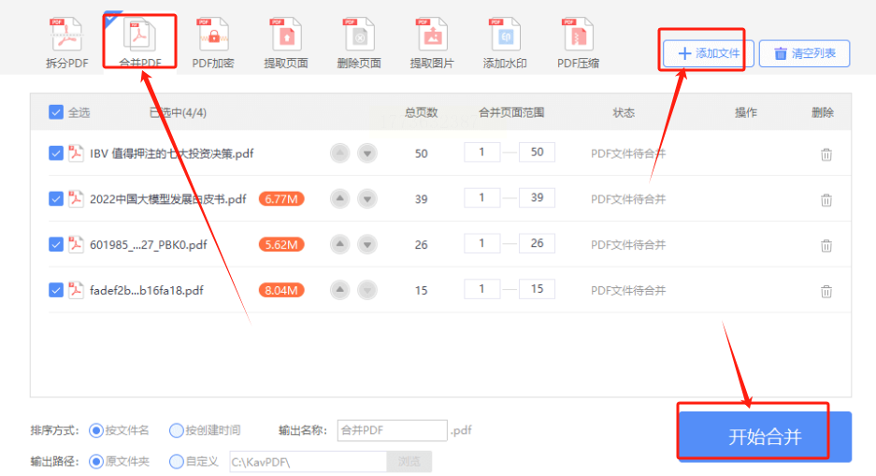Click the 8.04M file size badge
The height and width of the screenshot is (476, 876).
point(281,290)
